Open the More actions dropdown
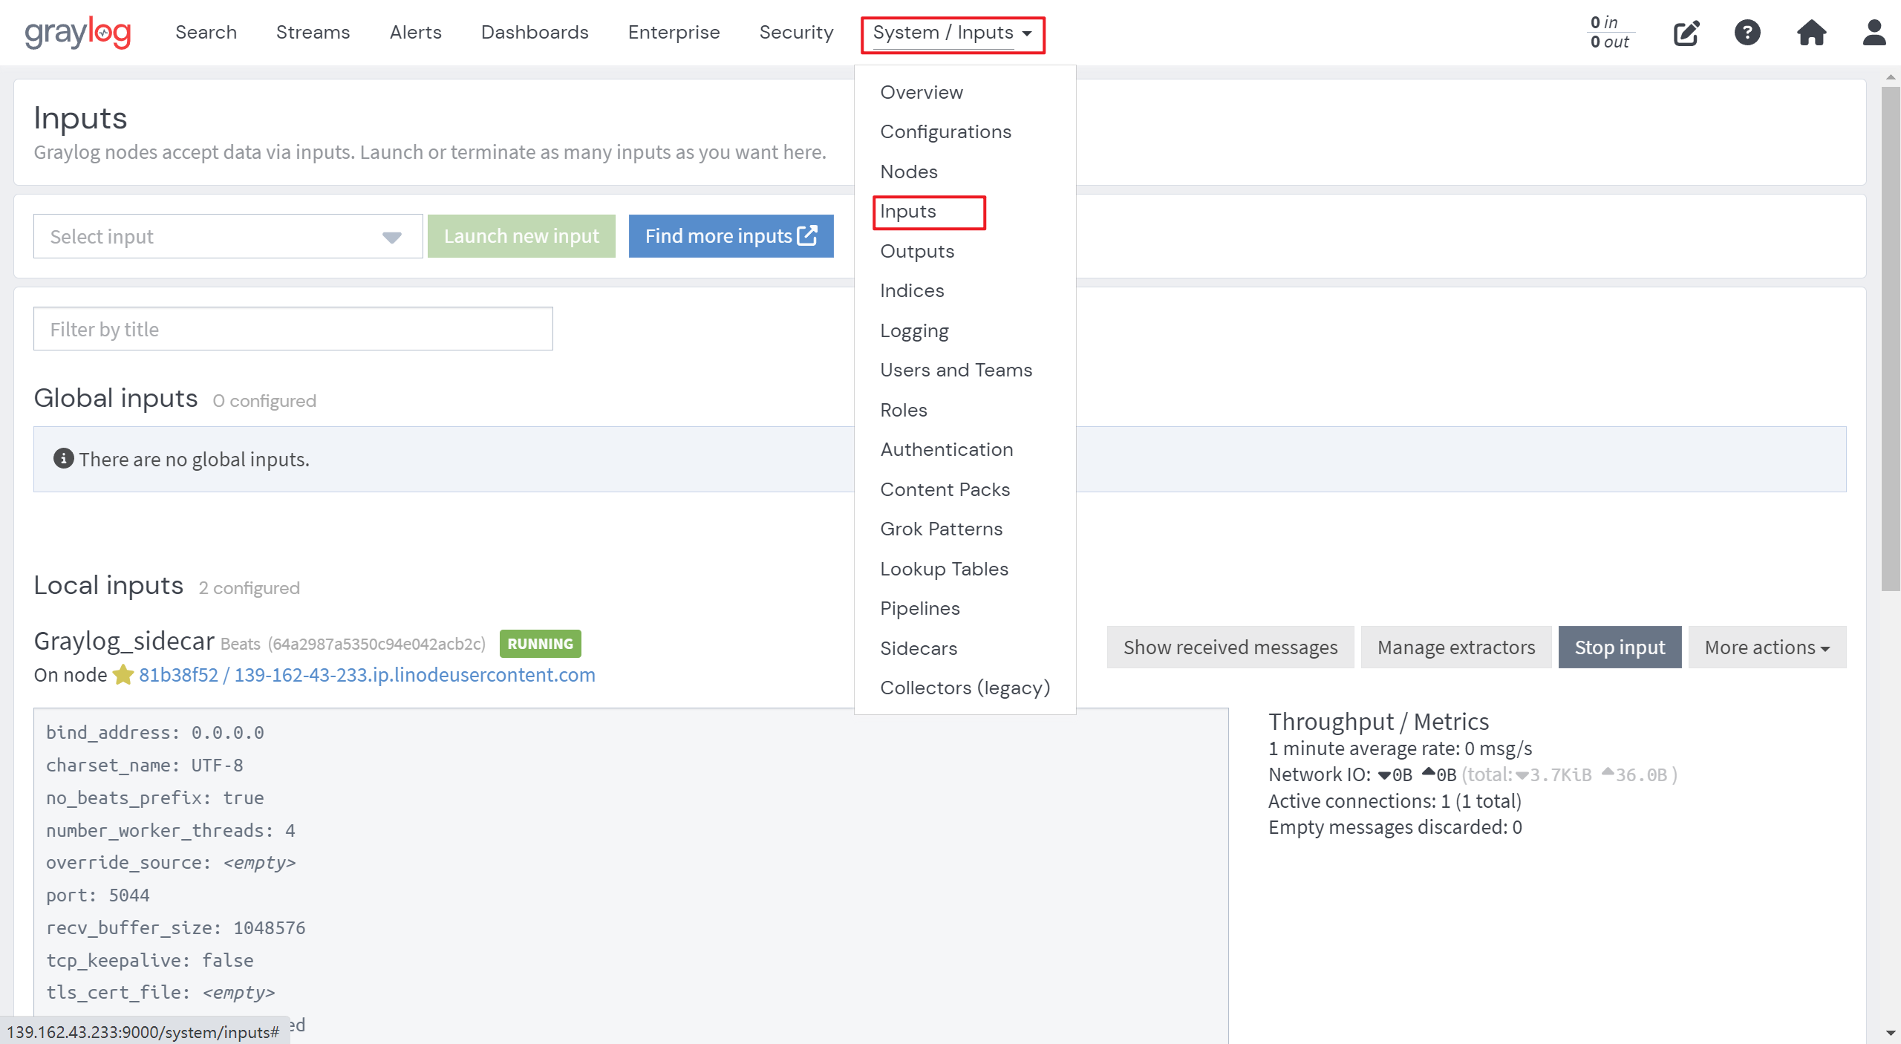Viewport: 1901px width, 1044px height. 1767,647
